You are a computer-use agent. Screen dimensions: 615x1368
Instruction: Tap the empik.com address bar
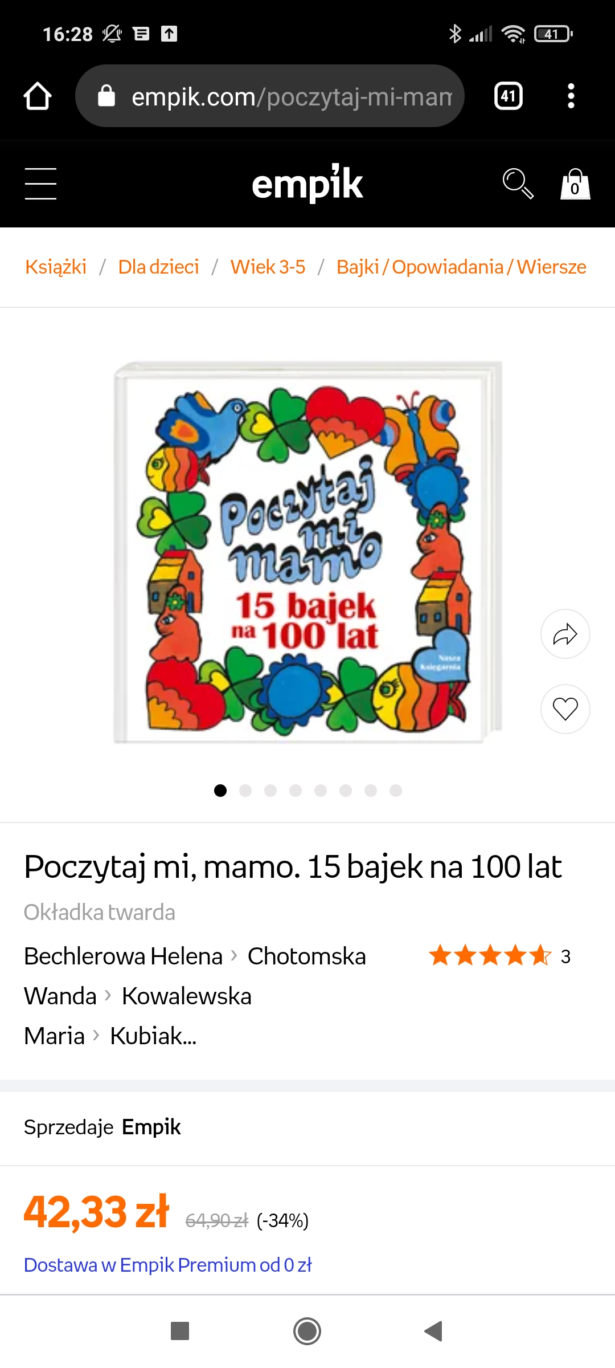pyautogui.click(x=270, y=96)
